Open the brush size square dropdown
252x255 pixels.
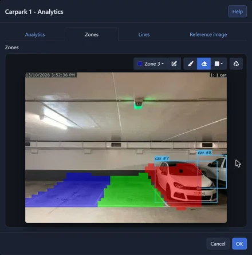click(219, 63)
